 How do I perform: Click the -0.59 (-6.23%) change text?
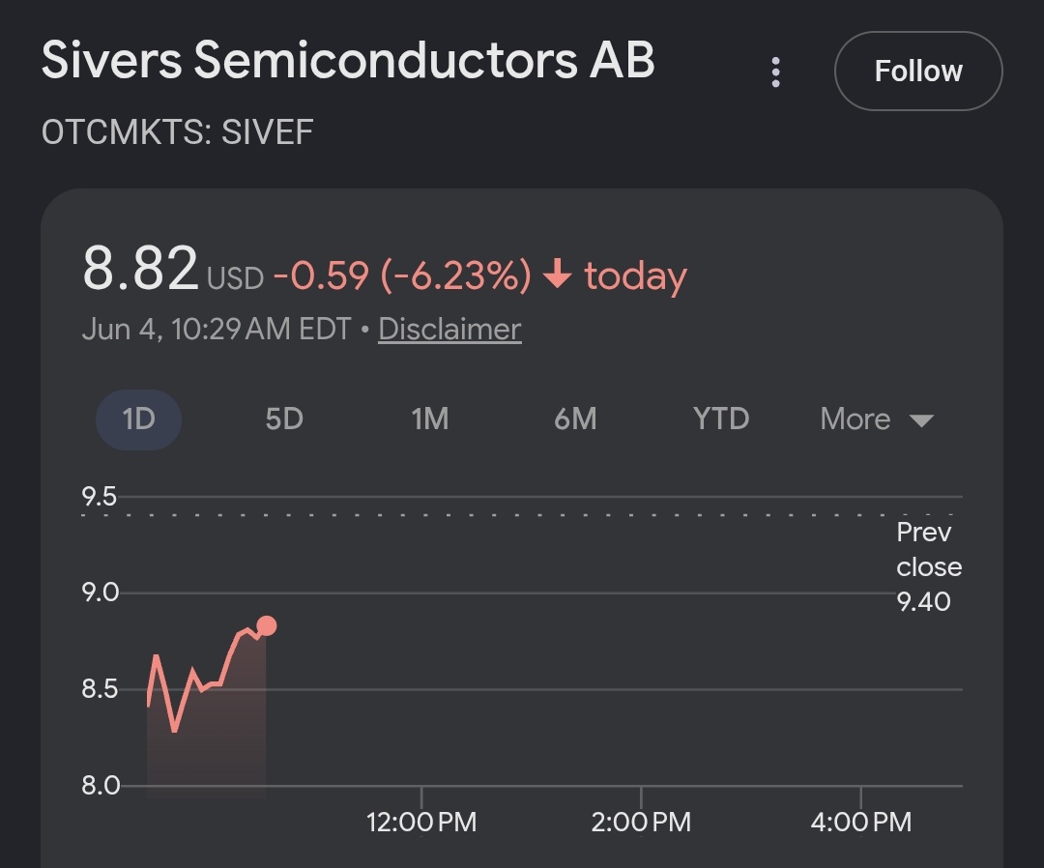click(403, 275)
